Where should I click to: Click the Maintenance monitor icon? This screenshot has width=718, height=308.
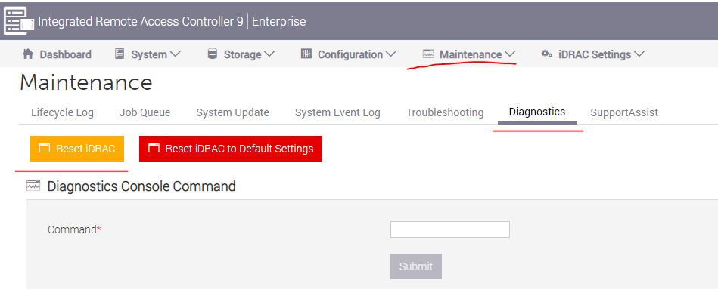[x=427, y=54]
